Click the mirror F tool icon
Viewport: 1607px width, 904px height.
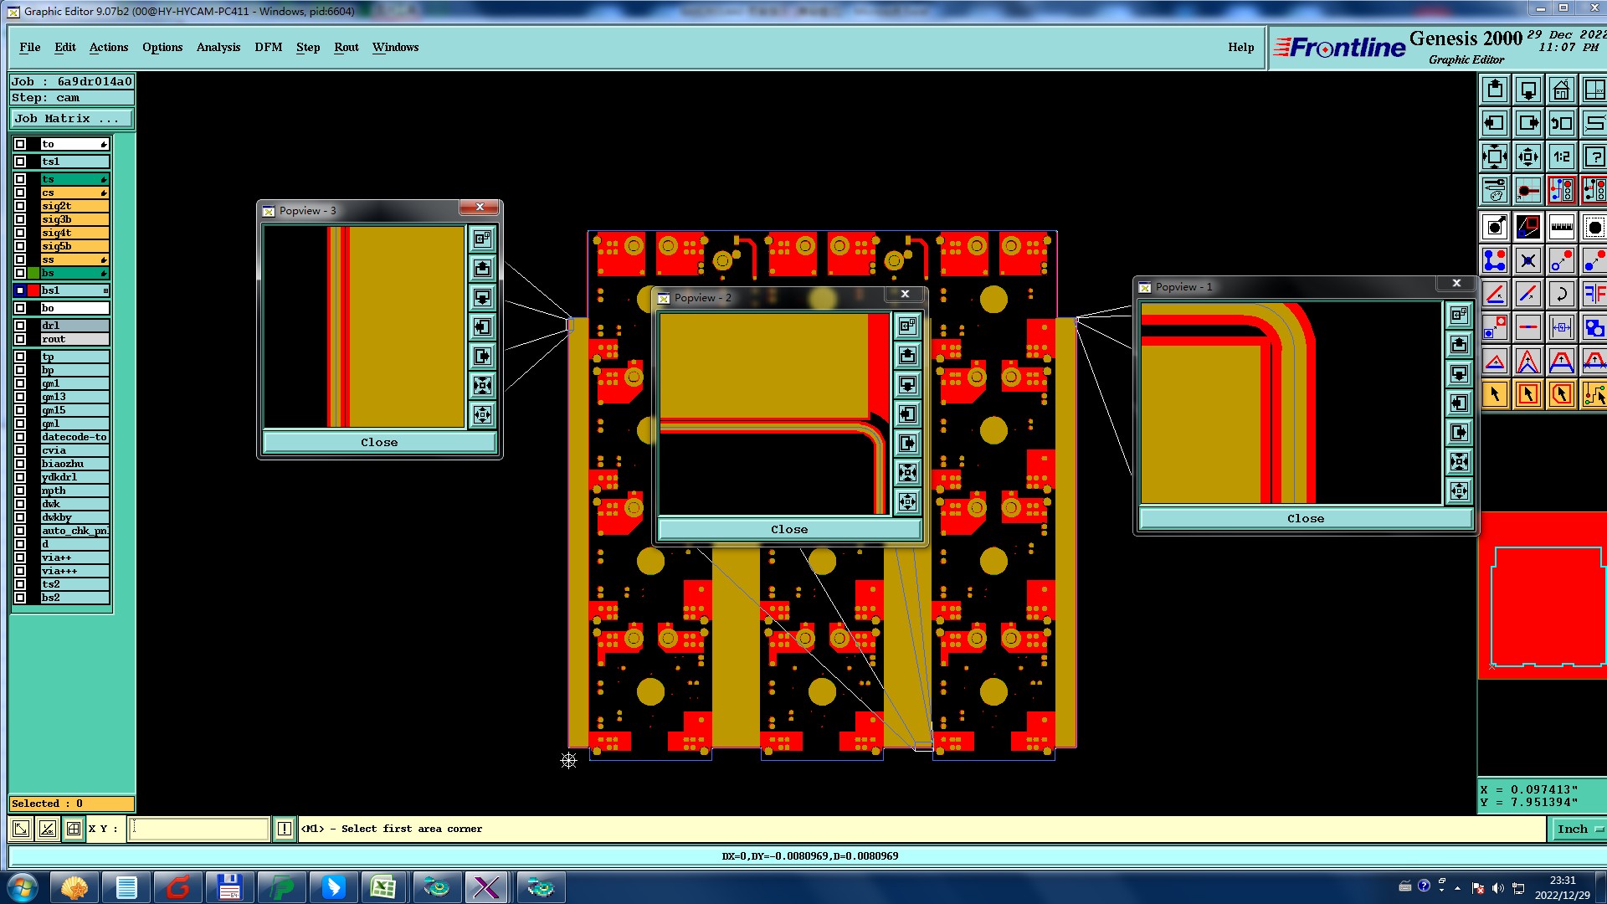tap(1594, 294)
